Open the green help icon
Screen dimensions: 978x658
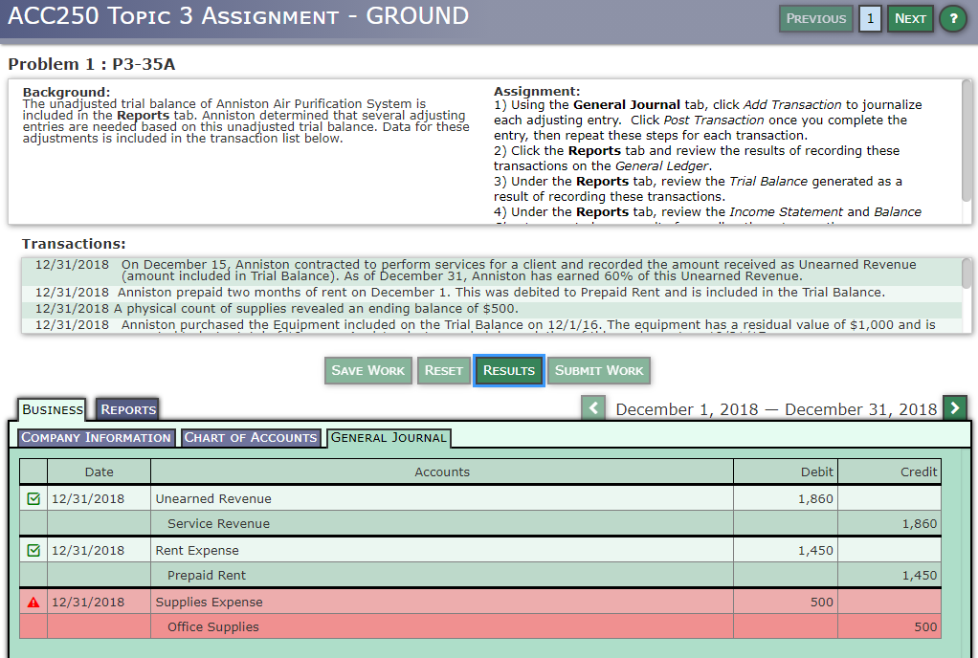952,18
